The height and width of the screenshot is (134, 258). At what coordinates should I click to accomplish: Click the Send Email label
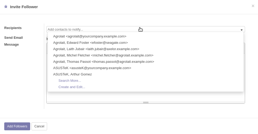[13, 38]
